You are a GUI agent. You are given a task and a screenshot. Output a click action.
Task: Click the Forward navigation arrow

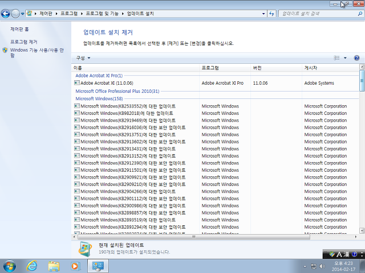(x=15, y=14)
